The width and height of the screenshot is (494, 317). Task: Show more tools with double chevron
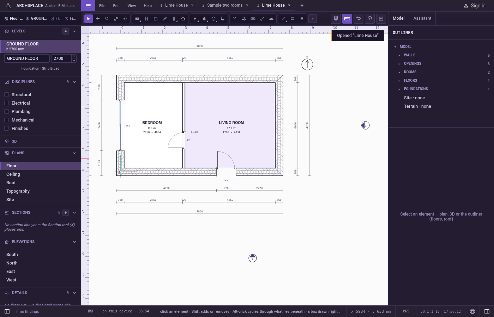(313, 19)
